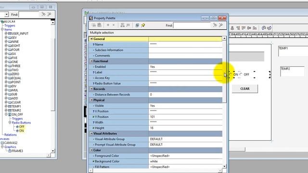Click in the Object Navigator Find field
This screenshot has height=173, width=308.
[x=29, y=14]
